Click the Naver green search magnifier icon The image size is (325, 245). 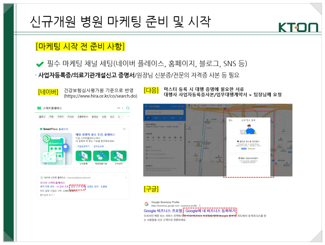(x=128, y=108)
